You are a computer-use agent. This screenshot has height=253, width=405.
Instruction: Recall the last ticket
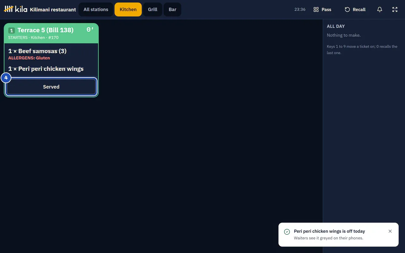355,9
